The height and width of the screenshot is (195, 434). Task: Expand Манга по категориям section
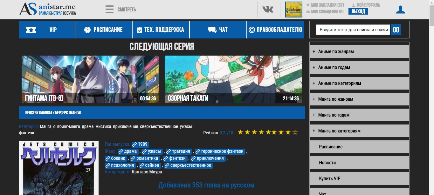click(x=359, y=131)
